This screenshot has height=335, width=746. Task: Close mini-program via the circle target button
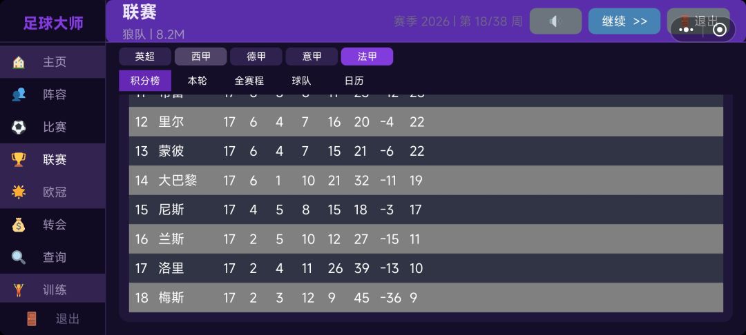tap(719, 29)
